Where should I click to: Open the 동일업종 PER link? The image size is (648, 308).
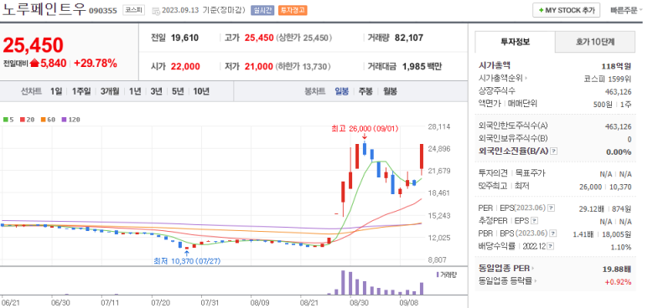[506, 269]
